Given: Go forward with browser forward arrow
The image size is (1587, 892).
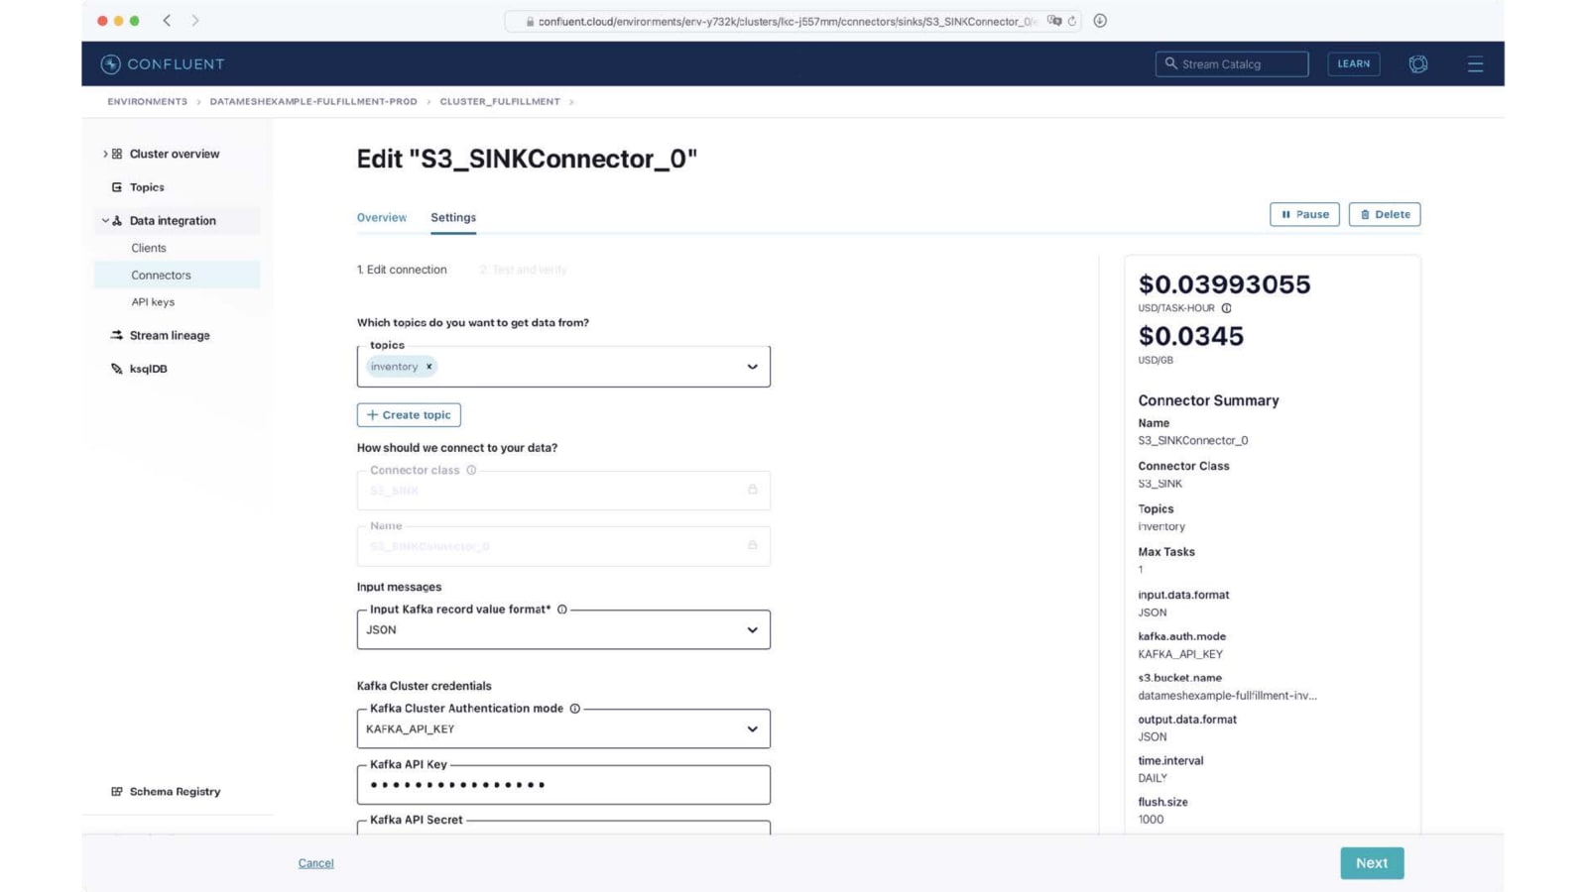Looking at the screenshot, I should click(x=195, y=21).
